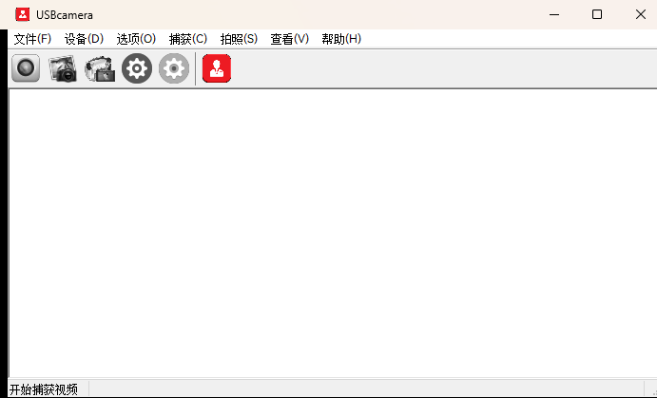Image resolution: width=657 pixels, height=398 pixels.
Task: Open the 帮助(H) menu
Action: click(341, 39)
